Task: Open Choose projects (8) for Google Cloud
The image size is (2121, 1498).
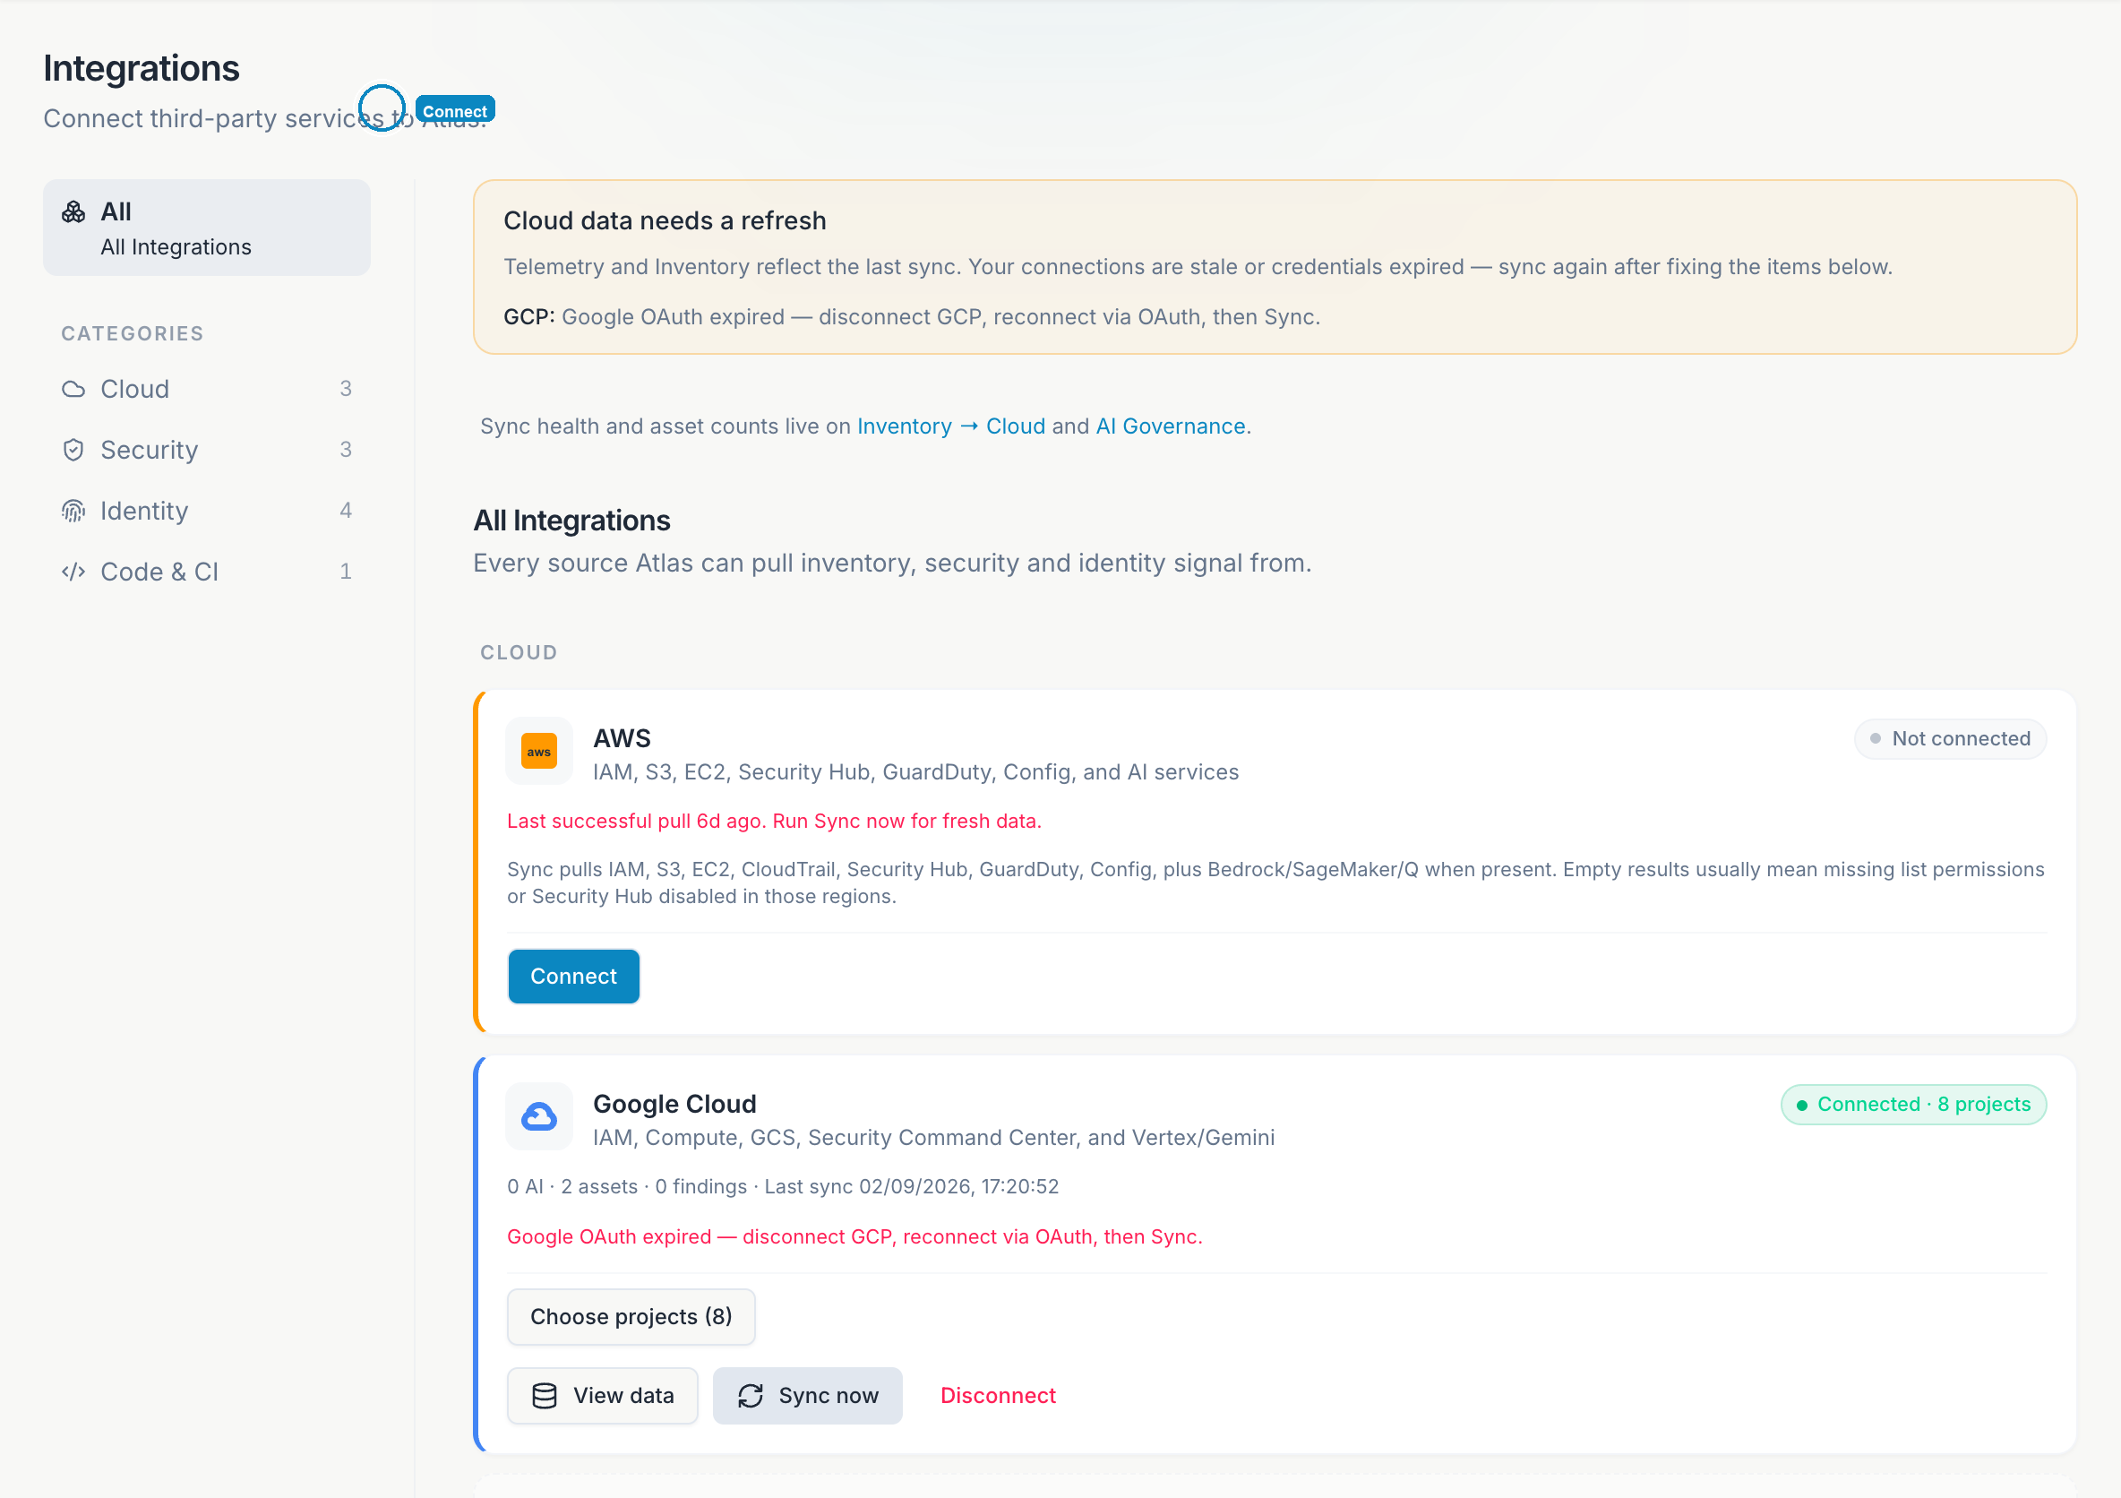Action: [631, 1317]
